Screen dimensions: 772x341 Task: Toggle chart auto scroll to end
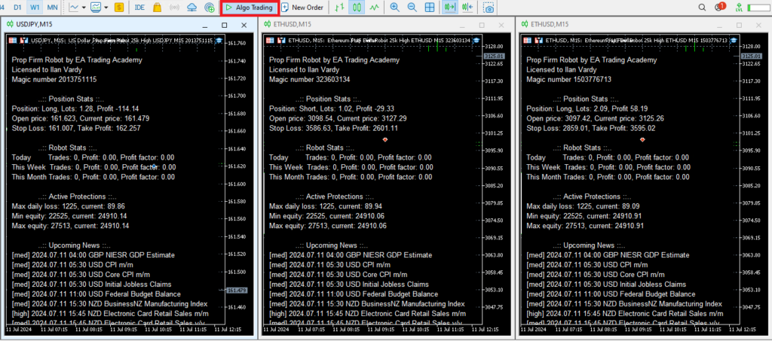[x=451, y=8]
